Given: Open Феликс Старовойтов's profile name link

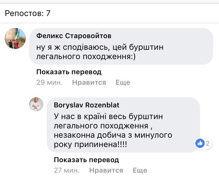Looking at the screenshot, I should click(74, 36).
